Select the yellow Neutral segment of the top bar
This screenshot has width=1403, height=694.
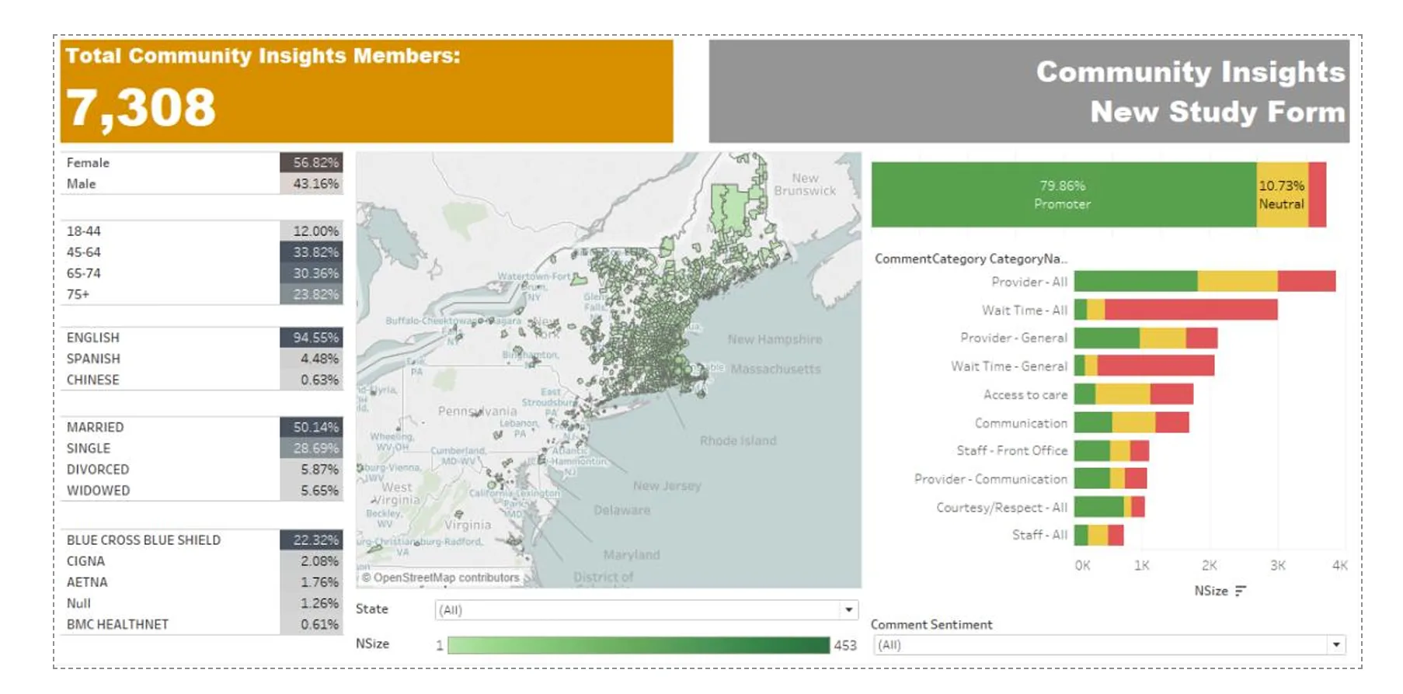click(x=1281, y=195)
